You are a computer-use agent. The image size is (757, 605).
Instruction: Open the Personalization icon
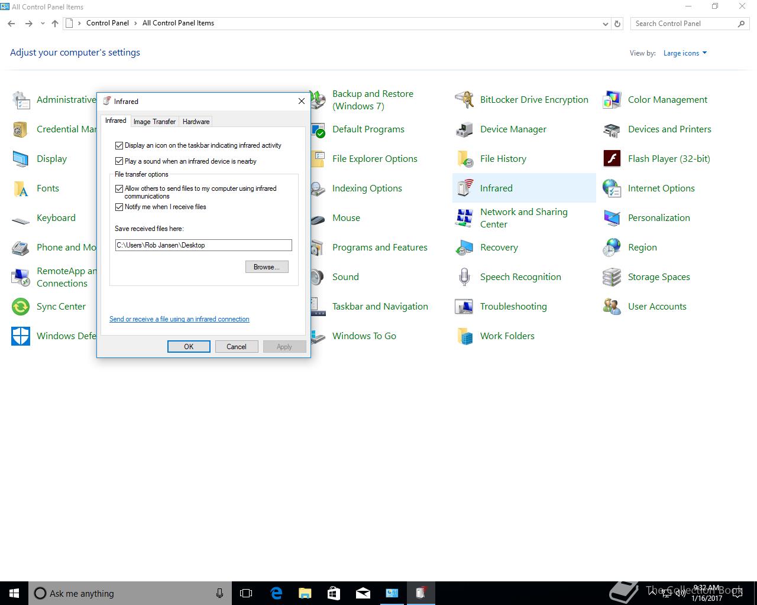[613, 218]
